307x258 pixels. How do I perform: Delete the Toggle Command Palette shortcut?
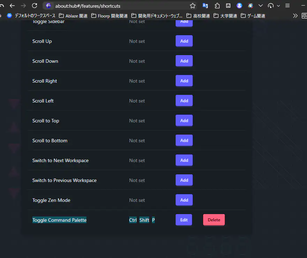(x=214, y=220)
